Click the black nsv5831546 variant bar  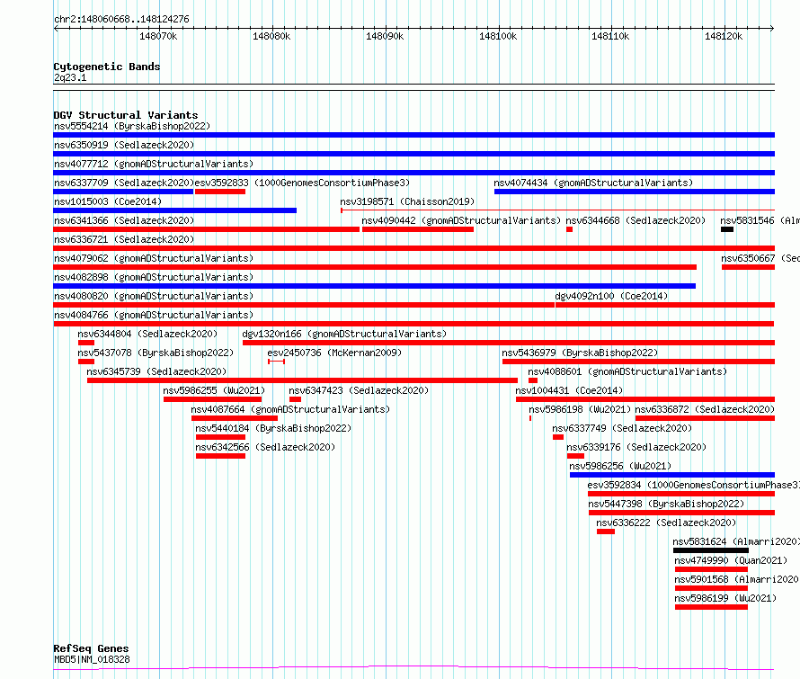click(x=727, y=229)
